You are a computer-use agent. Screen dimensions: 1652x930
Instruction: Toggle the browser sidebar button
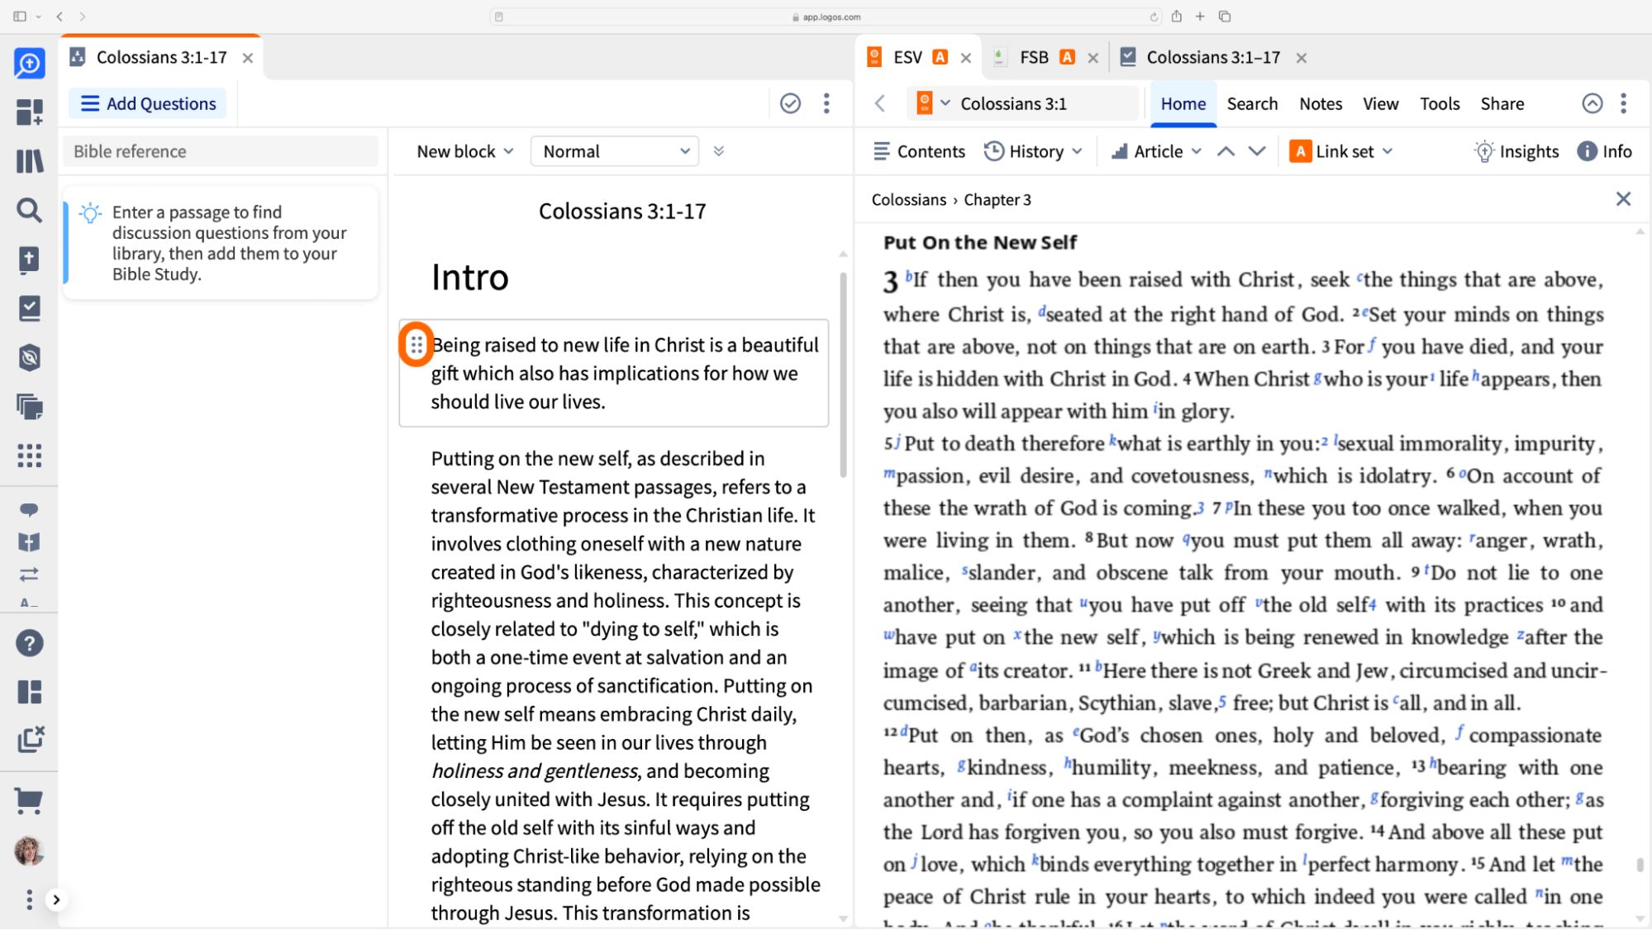[20, 17]
